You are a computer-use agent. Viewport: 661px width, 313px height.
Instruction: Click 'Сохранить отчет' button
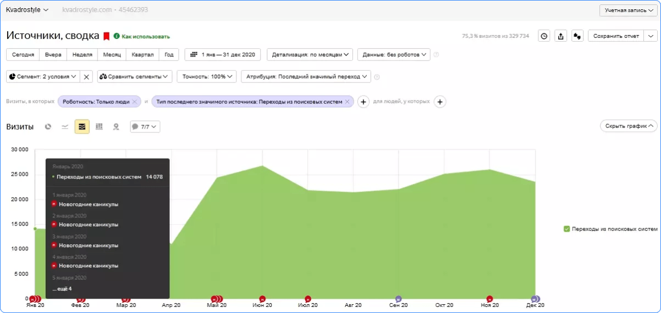click(616, 36)
